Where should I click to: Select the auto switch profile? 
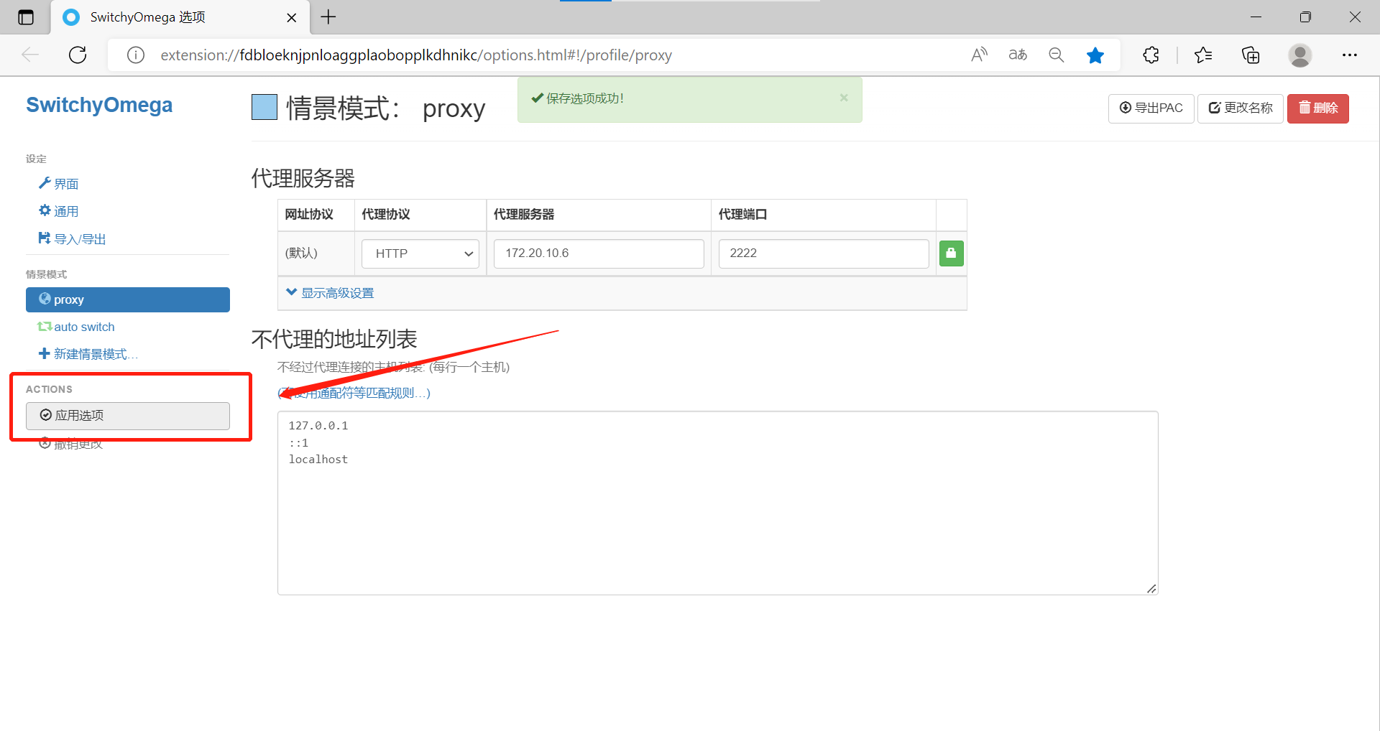(83, 327)
